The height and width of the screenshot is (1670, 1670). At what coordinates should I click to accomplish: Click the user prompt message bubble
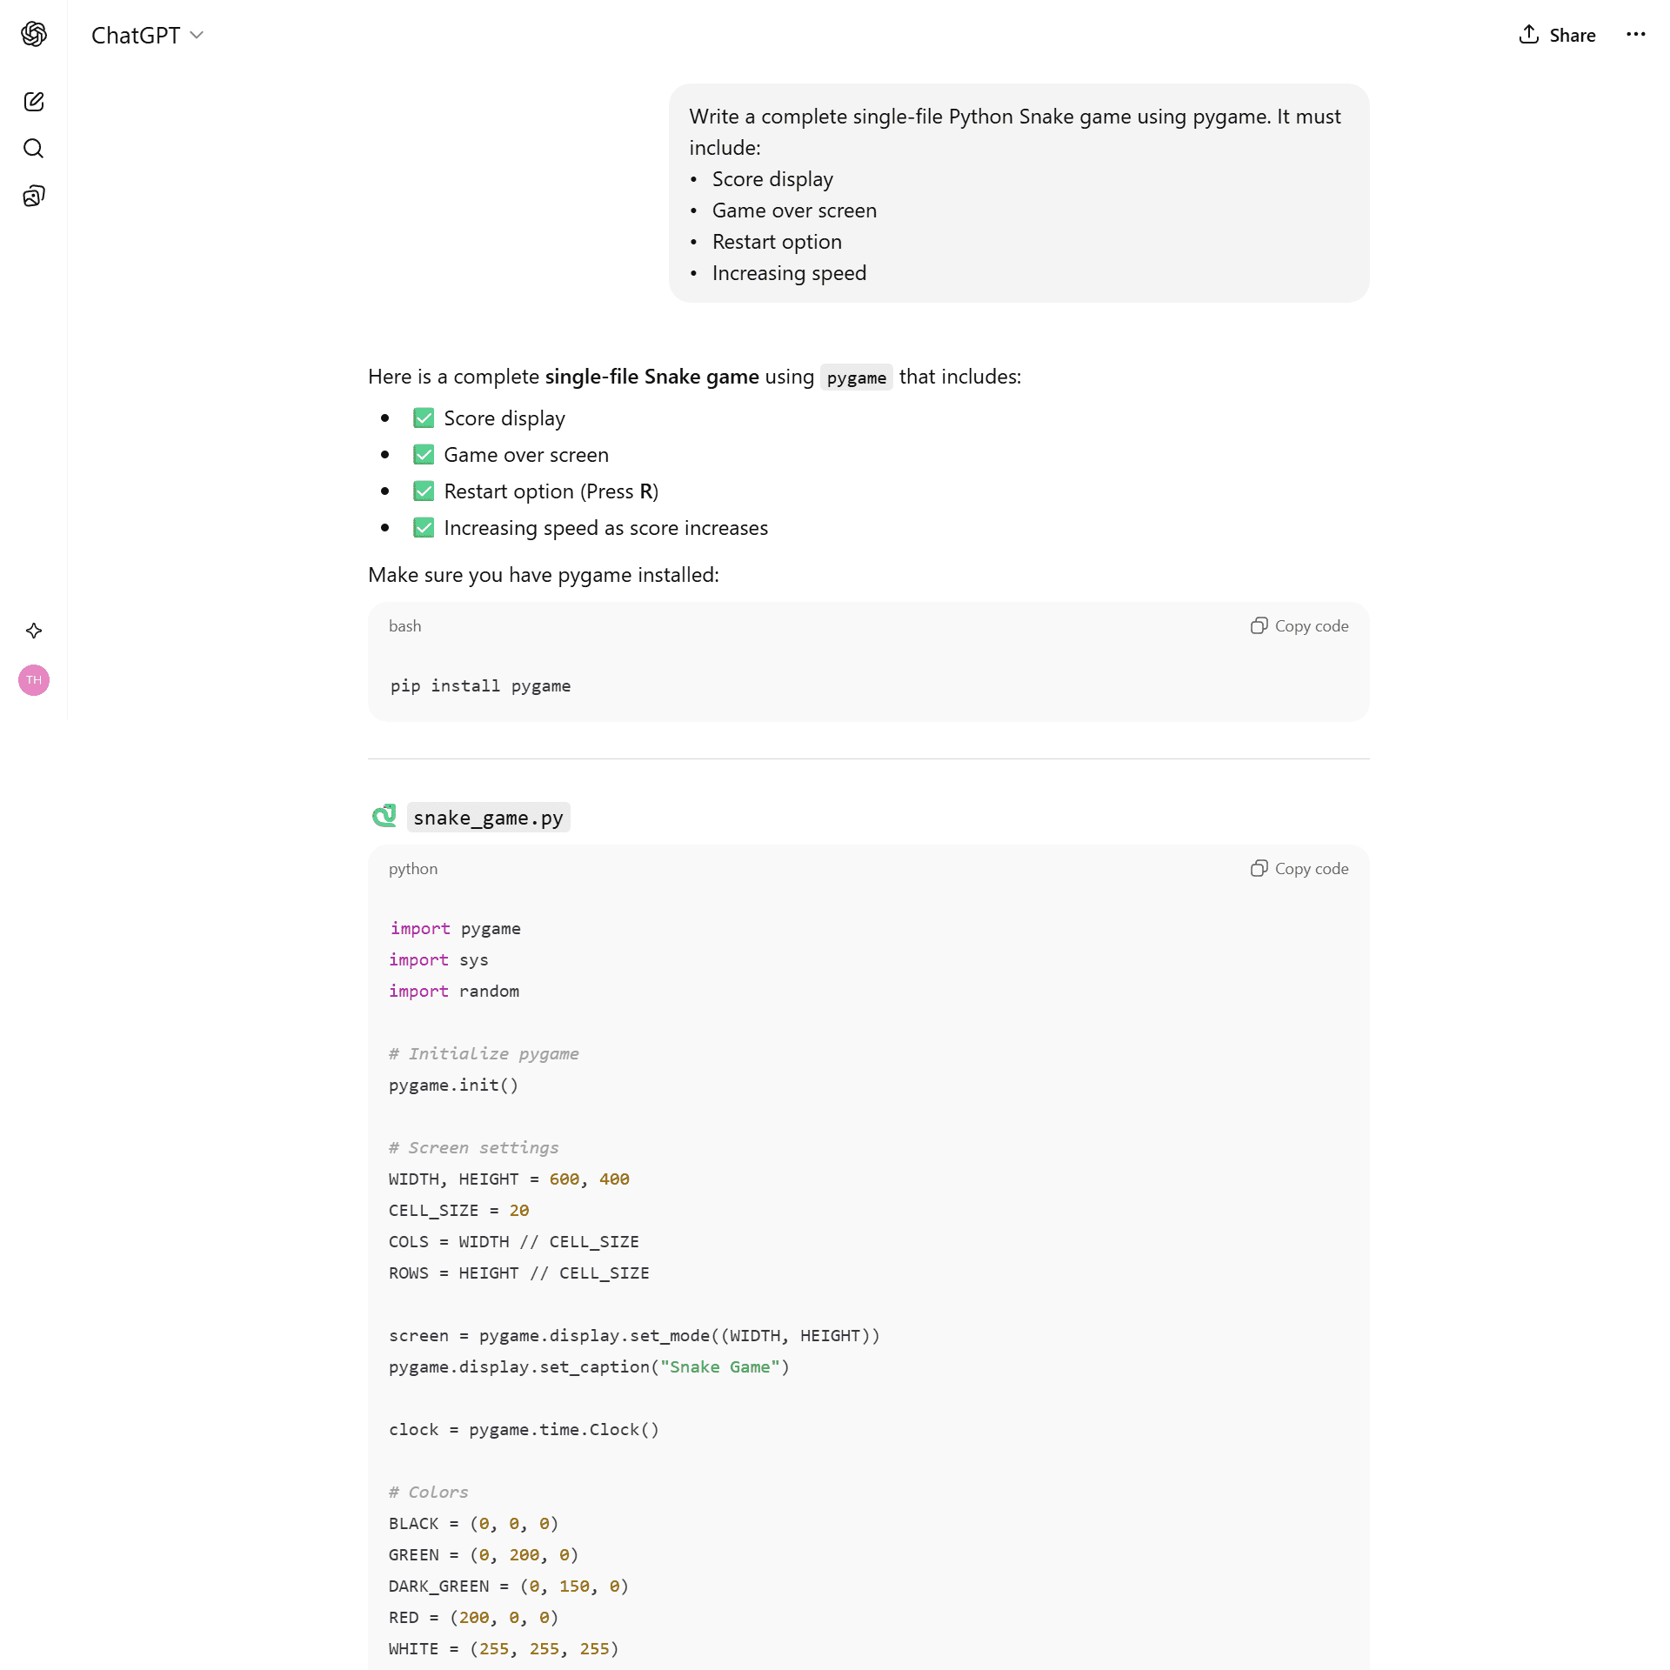click(x=1019, y=193)
